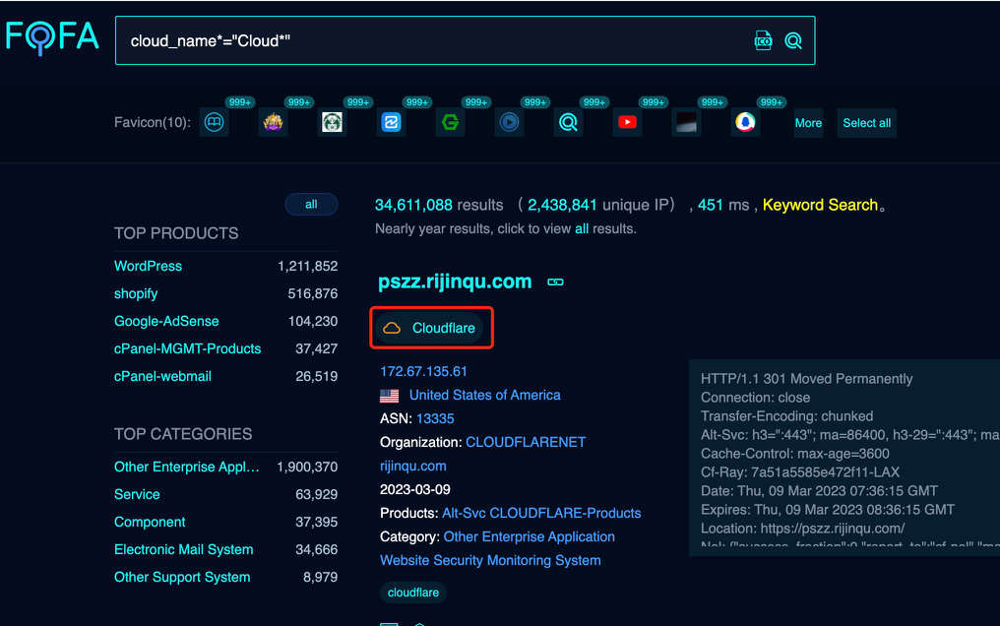Expand favicon list with More
This screenshot has width=1000, height=626.
[x=808, y=123]
